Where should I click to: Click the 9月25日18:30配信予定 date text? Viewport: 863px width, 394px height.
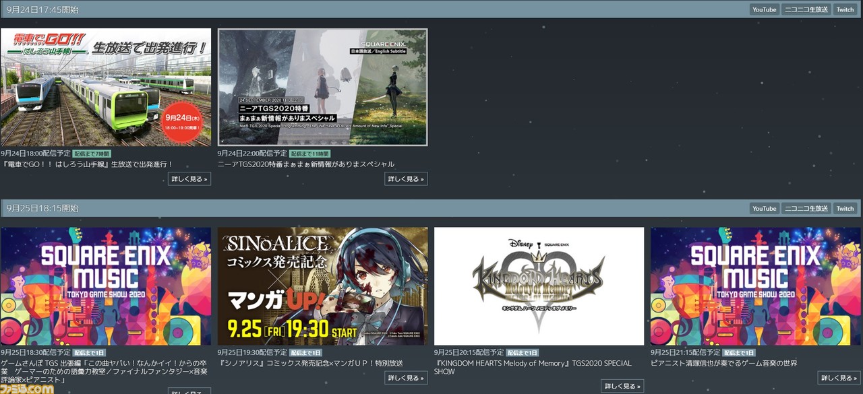tap(35, 352)
